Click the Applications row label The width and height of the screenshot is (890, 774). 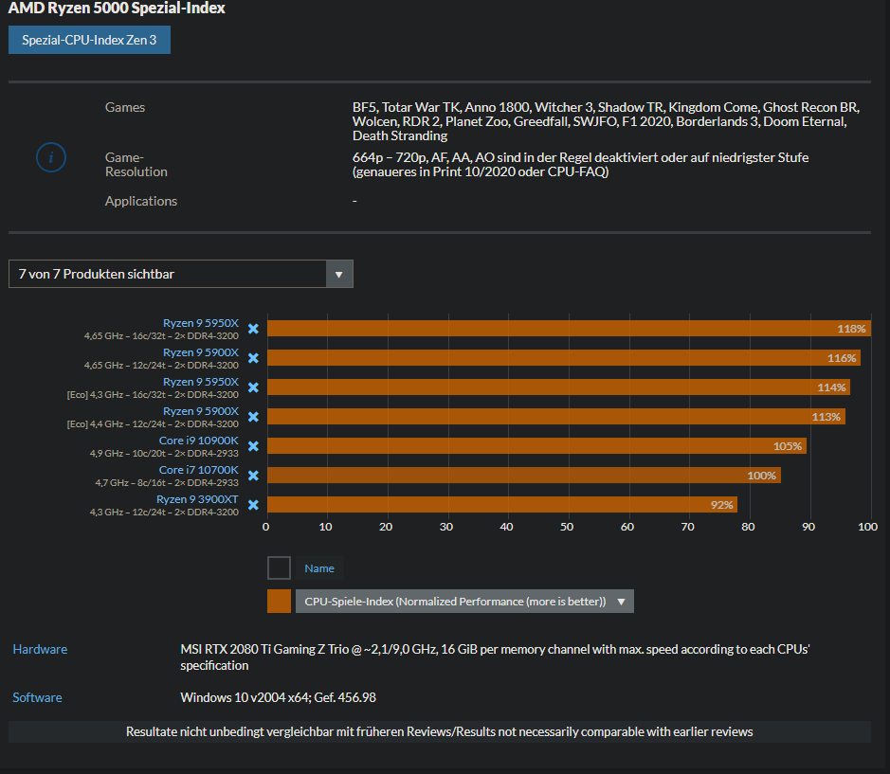point(141,201)
